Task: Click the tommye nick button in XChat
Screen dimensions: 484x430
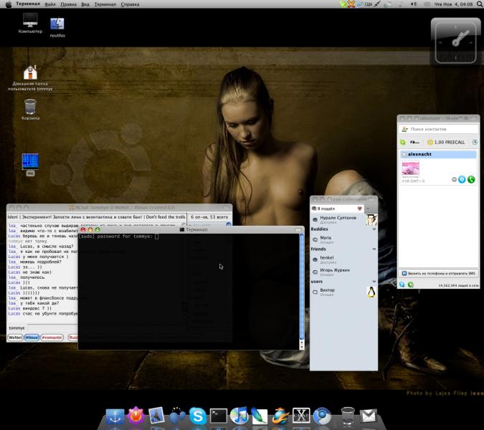Action: pos(16,328)
